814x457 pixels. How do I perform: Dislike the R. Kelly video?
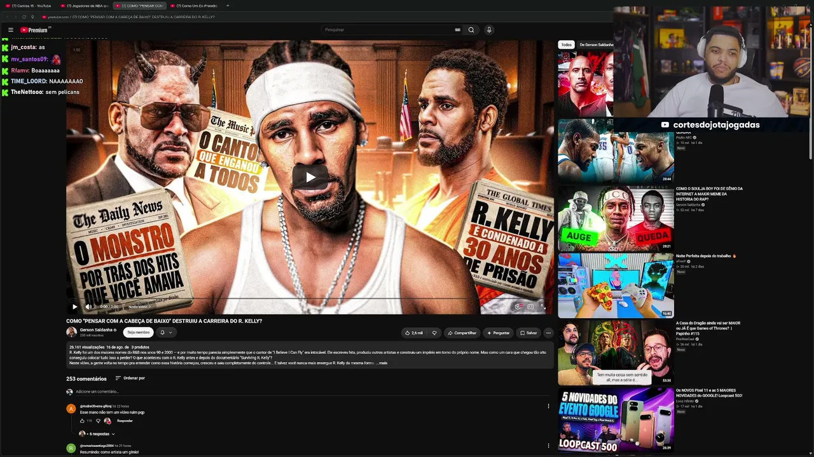(x=434, y=333)
